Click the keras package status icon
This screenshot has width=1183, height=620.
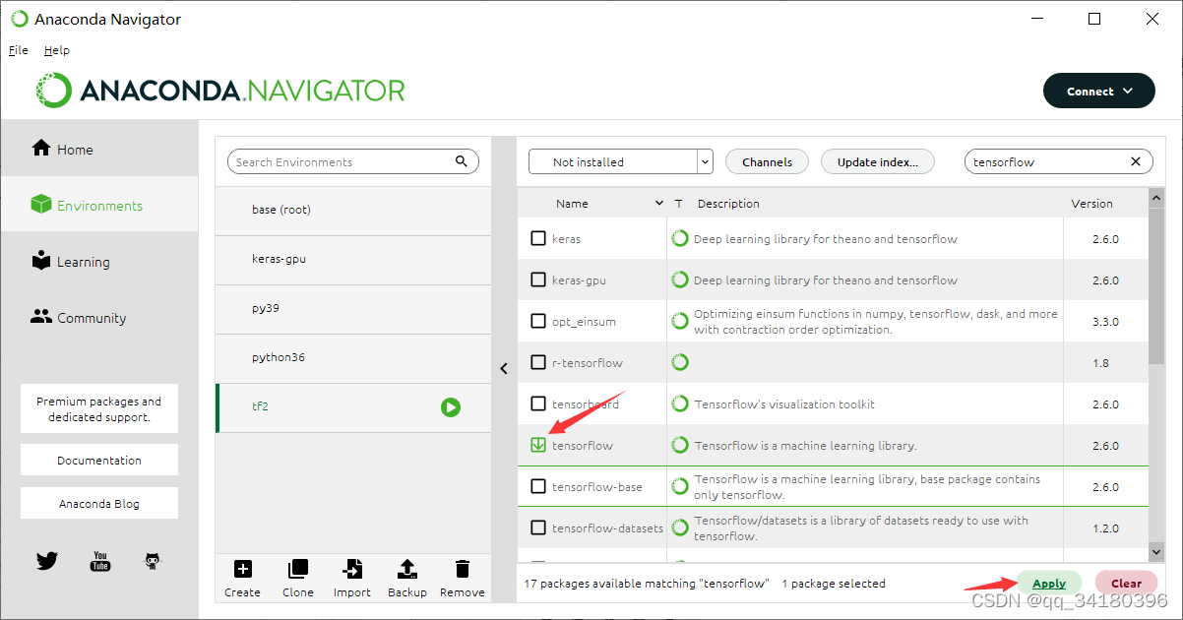[x=680, y=238]
